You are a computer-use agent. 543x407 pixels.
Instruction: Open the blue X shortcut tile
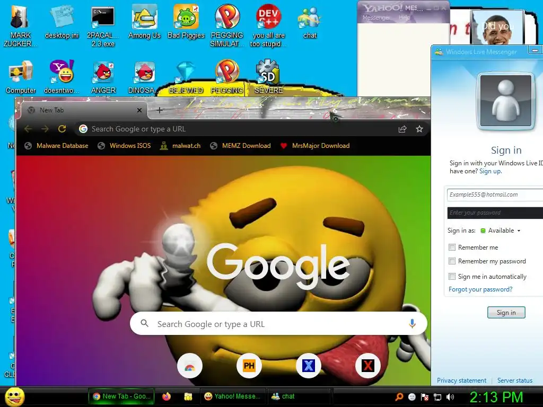[309, 366]
